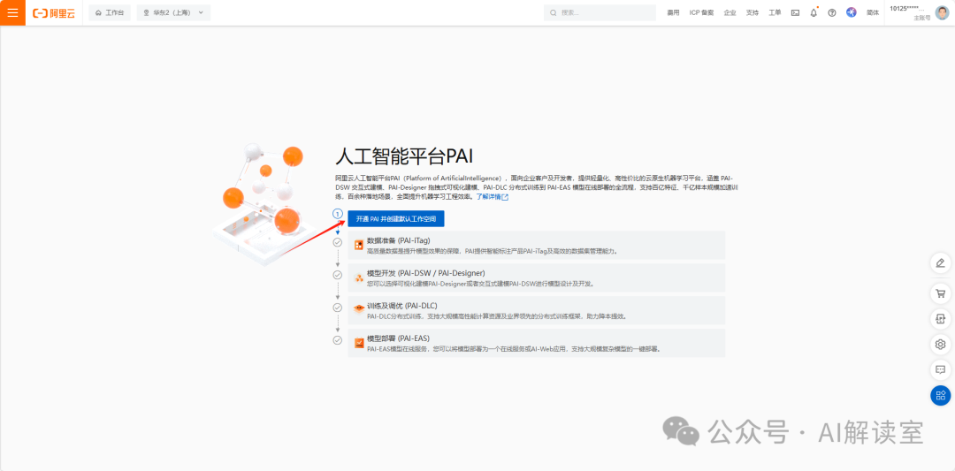Viewport: 955px width, 471px height.
Task: Expand the 华东2（上海）region dropdown
Action: [173, 12]
